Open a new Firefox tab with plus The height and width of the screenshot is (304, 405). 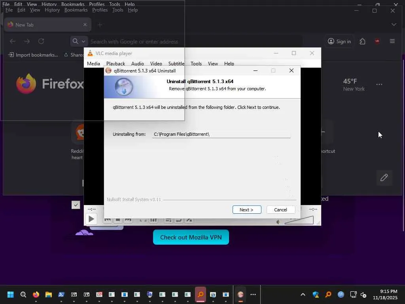[x=100, y=25]
